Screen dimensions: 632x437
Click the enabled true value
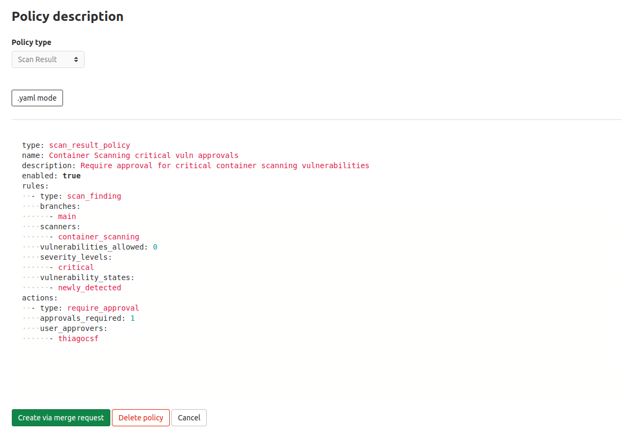pyautogui.click(x=72, y=176)
